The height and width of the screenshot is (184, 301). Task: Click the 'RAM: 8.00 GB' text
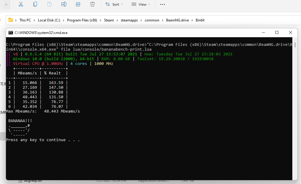click(115, 59)
